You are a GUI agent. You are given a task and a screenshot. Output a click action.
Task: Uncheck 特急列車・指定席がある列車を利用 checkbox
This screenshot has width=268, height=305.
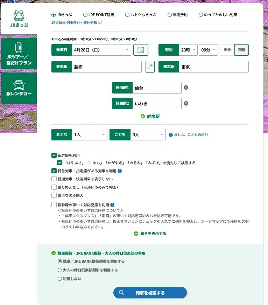[x=54, y=171]
